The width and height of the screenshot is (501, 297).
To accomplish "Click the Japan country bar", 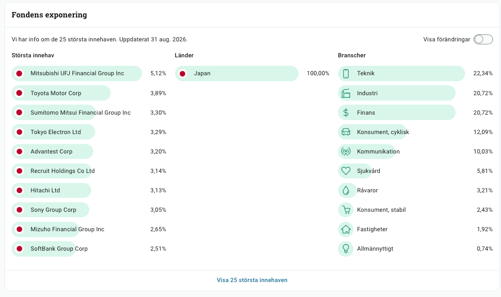I will click(x=237, y=73).
